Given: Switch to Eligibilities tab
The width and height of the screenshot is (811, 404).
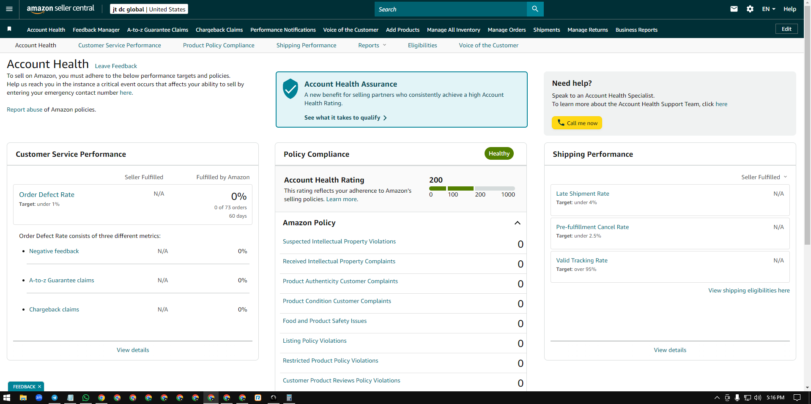Looking at the screenshot, I should 422,45.
